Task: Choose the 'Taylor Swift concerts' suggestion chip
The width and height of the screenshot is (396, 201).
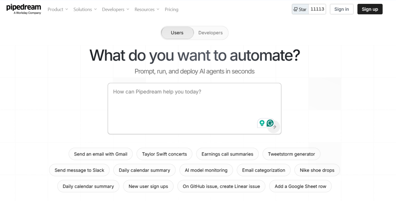Action: 164,154
